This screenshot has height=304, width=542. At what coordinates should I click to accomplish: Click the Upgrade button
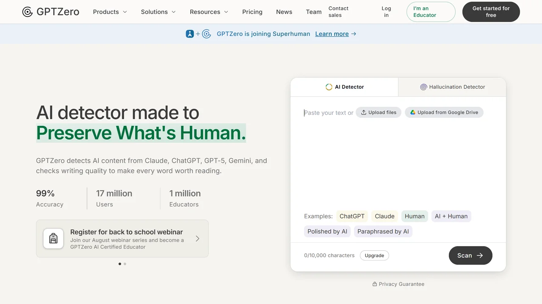pos(374,255)
